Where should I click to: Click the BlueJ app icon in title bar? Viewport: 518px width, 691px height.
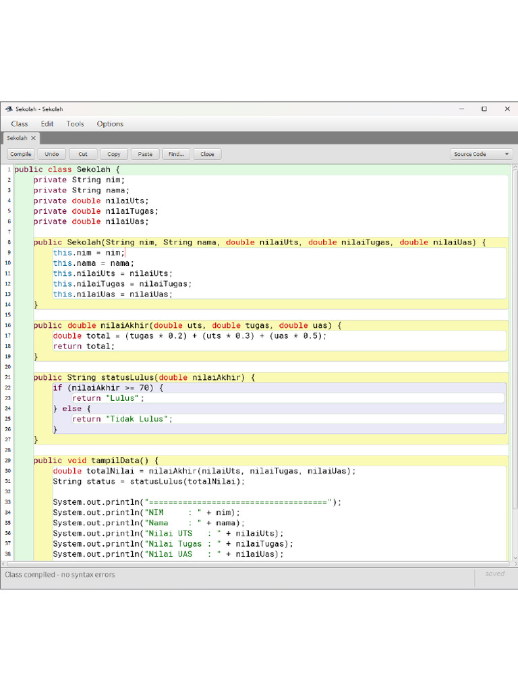9,109
